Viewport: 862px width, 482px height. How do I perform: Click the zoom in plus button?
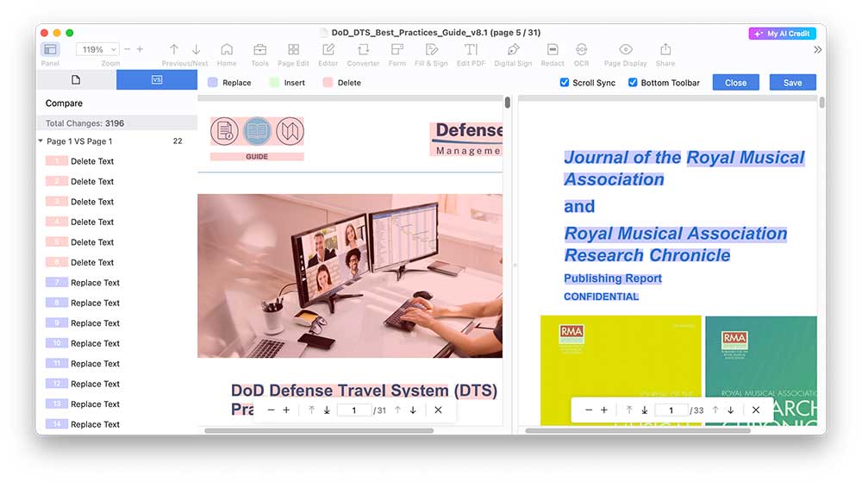click(x=141, y=49)
